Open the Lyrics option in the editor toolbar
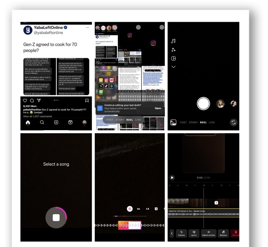Viewport: 268px width, 247px height. [x=194, y=233]
